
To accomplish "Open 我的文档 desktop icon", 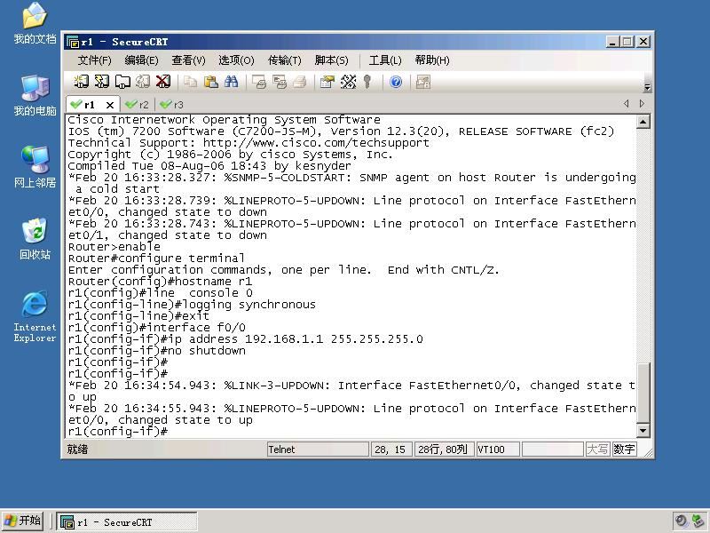I will point(35,24).
